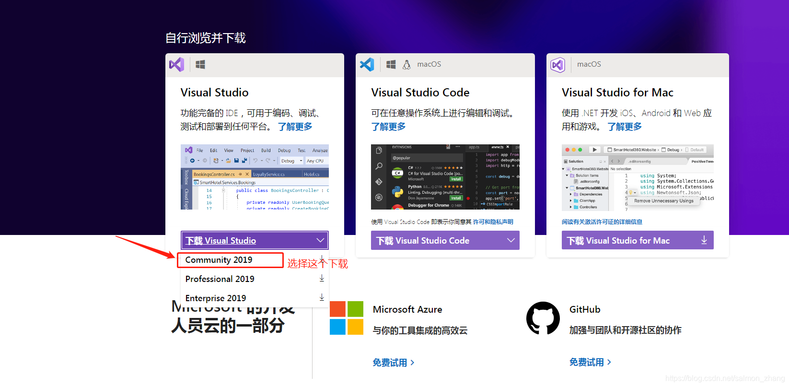
Task: Click the Windows logo in VS Code card
Action: pyautogui.click(x=391, y=64)
